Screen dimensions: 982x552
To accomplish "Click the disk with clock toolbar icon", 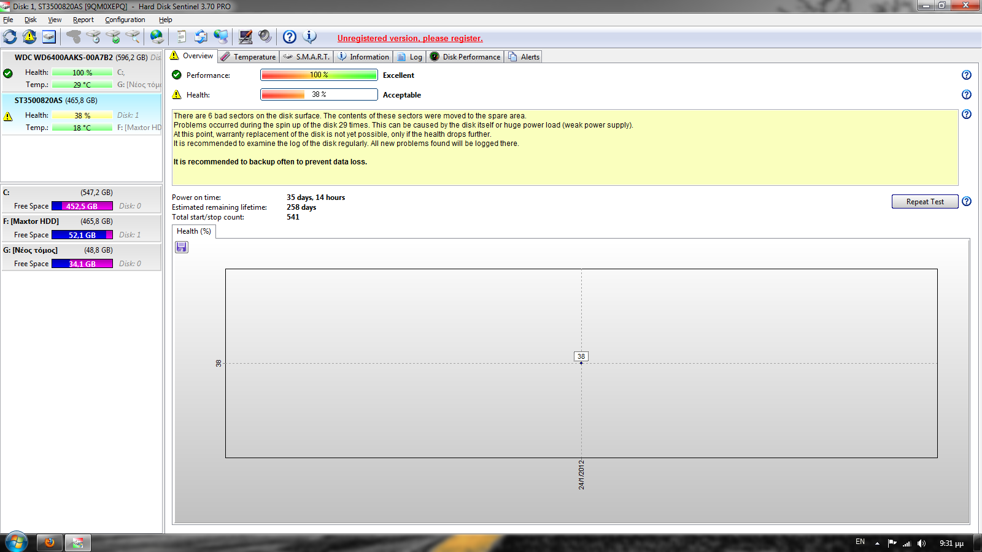I will [x=93, y=37].
